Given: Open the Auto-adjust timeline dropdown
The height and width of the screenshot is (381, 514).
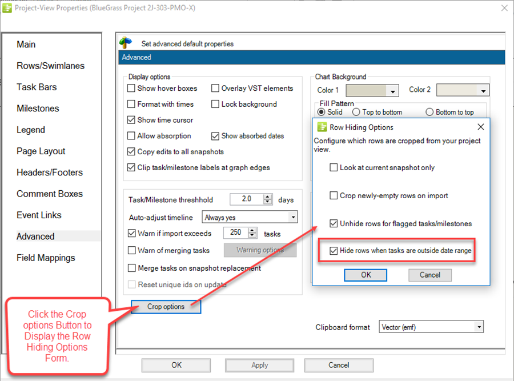Looking at the screenshot, I should click(294, 217).
